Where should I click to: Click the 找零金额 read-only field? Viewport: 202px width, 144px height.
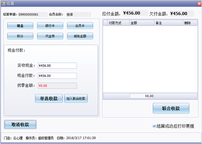click(x=57, y=86)
